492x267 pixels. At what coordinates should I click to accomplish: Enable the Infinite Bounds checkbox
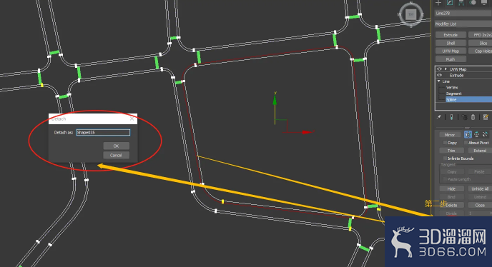445,158
